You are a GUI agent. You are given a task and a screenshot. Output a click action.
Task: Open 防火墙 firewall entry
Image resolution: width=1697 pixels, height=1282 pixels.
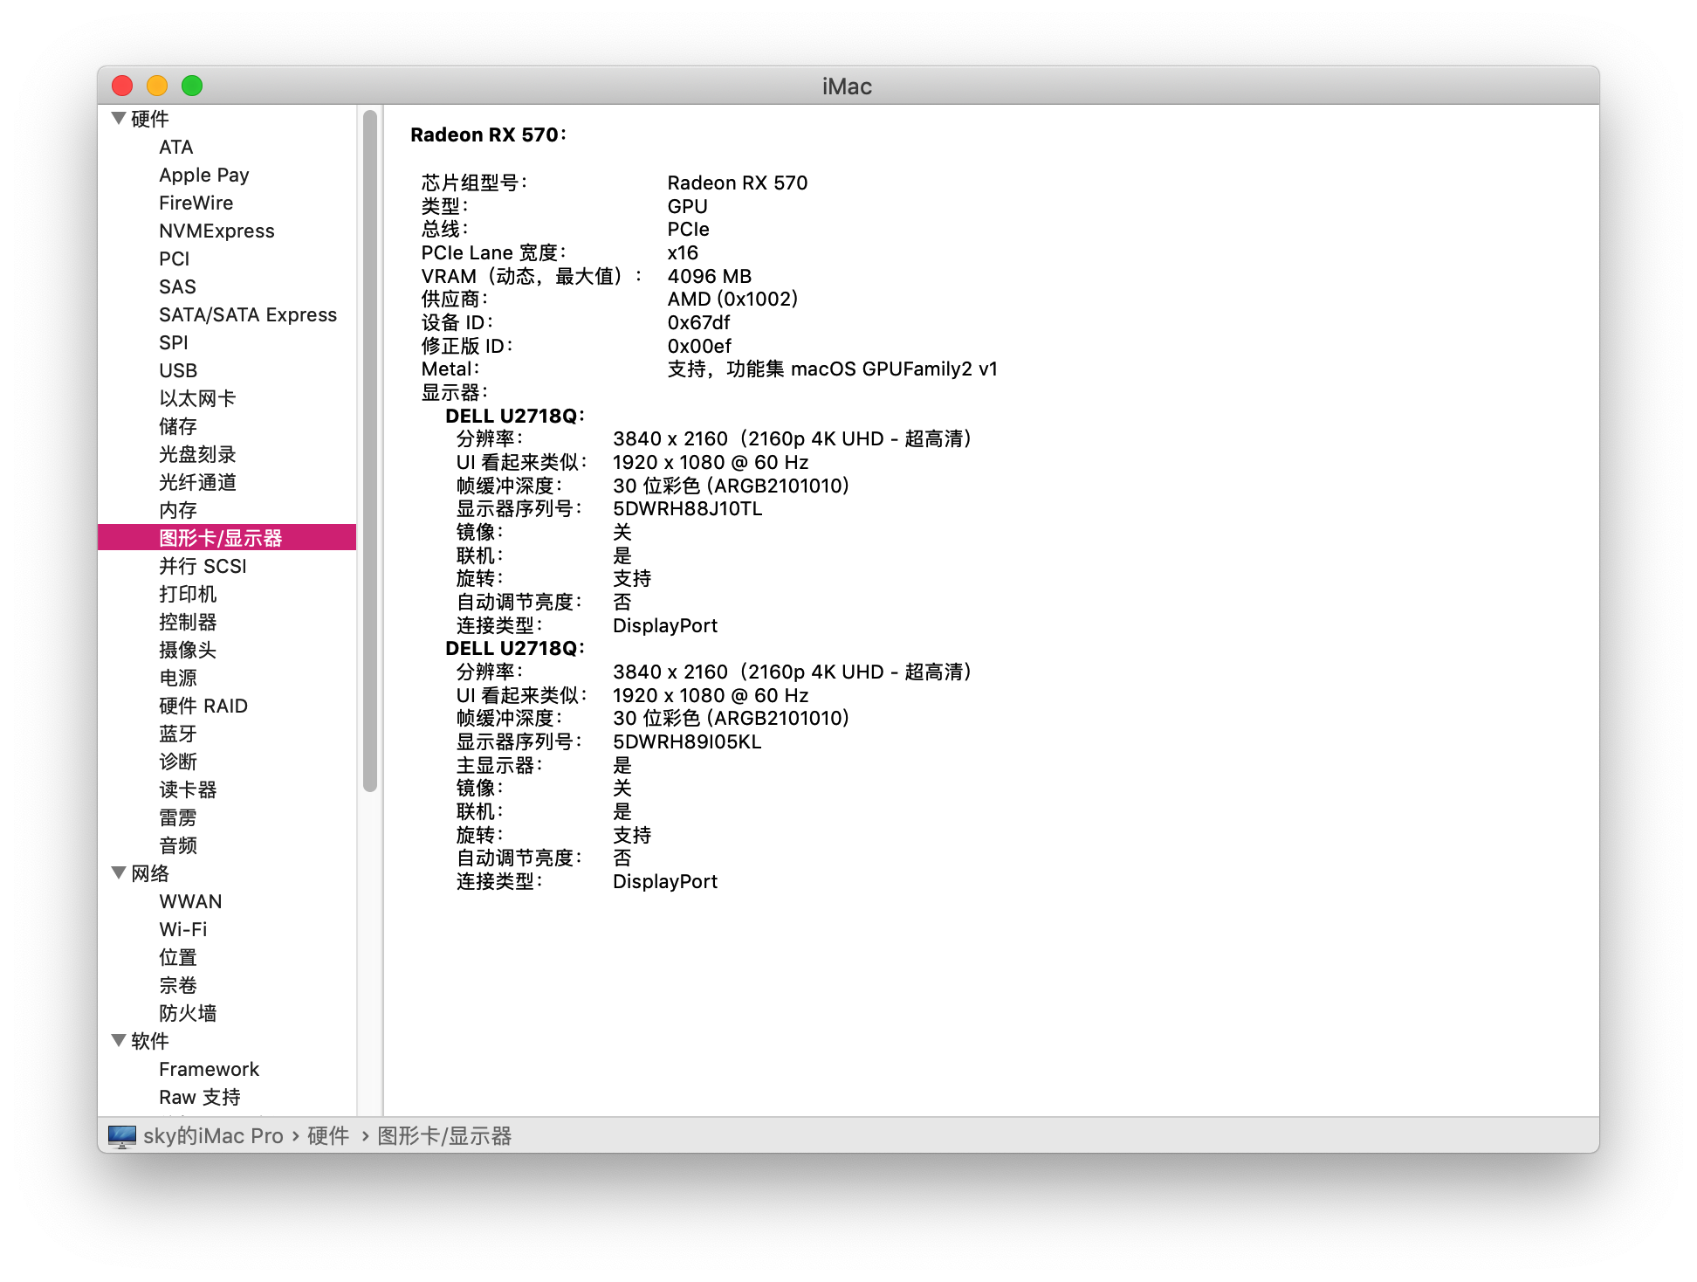[188, 1013]
